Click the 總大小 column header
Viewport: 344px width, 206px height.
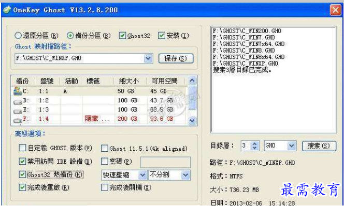[x=130, y=81]
